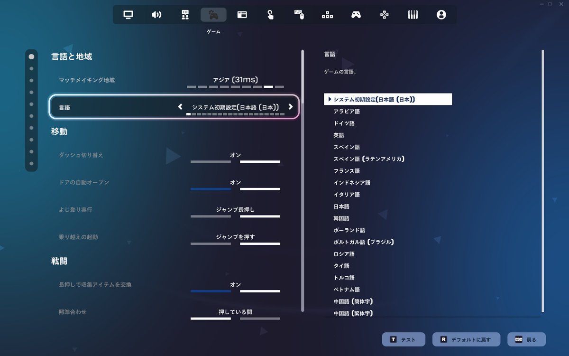This screenshot has height=356, width=569.
Task: Open the Audio speaker settings tab icon
Action: pyautogui.click(x=156, y=15)
